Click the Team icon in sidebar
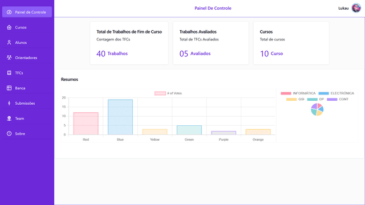This screenshot has width=365, height=205. (x=9, y=118)
